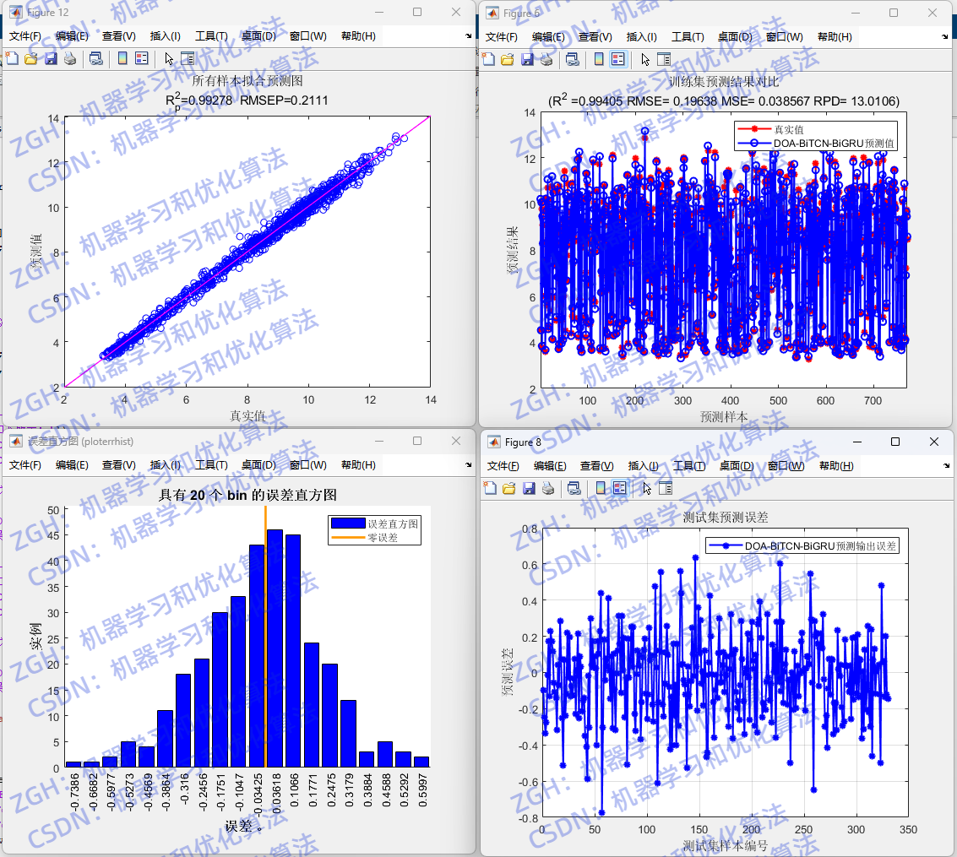Save Figure 12 using the floppy disk icon

(51, 58)
